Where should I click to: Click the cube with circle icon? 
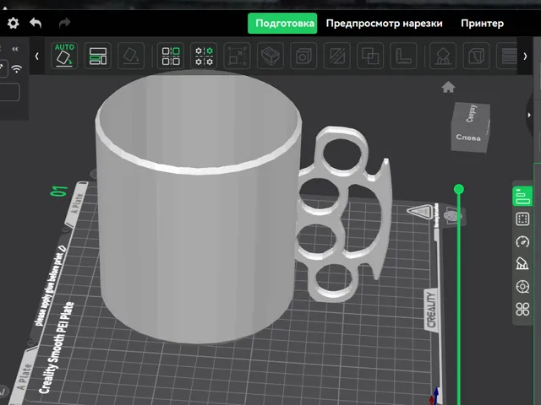[x=303, y=56]
